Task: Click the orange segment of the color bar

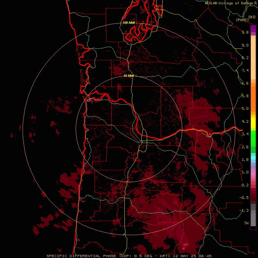Action: tap(253, 99)
